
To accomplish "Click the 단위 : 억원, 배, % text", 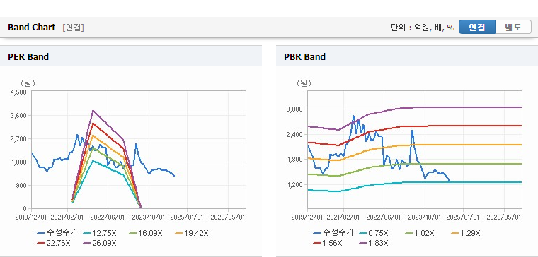I will coord(423,28).
